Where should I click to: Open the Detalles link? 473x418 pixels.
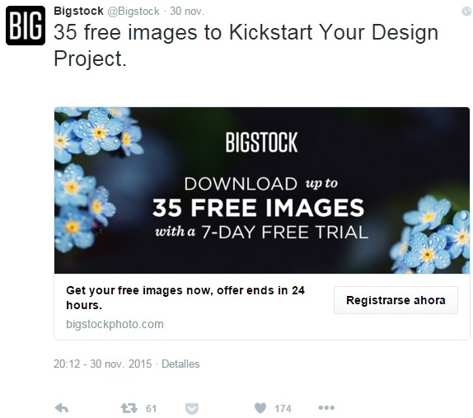(x=180, y=364)
